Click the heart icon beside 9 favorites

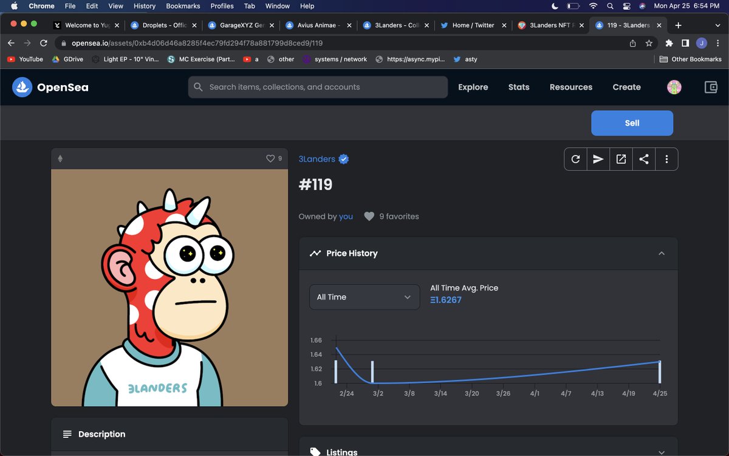click(x=369, y=216)
